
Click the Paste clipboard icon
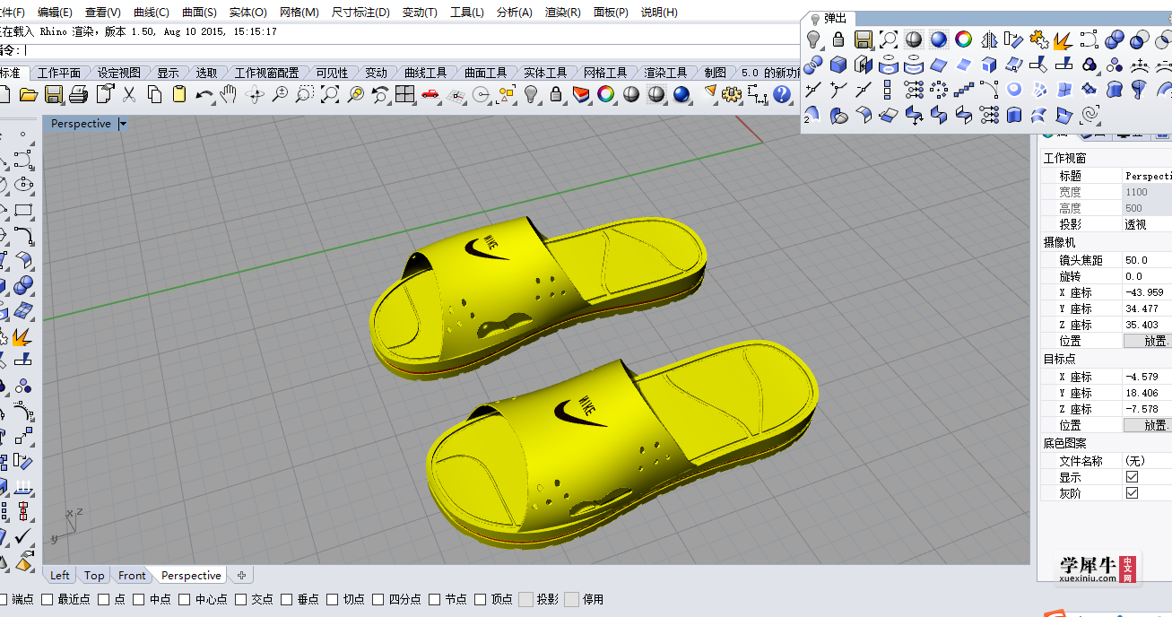click(179, 94)
